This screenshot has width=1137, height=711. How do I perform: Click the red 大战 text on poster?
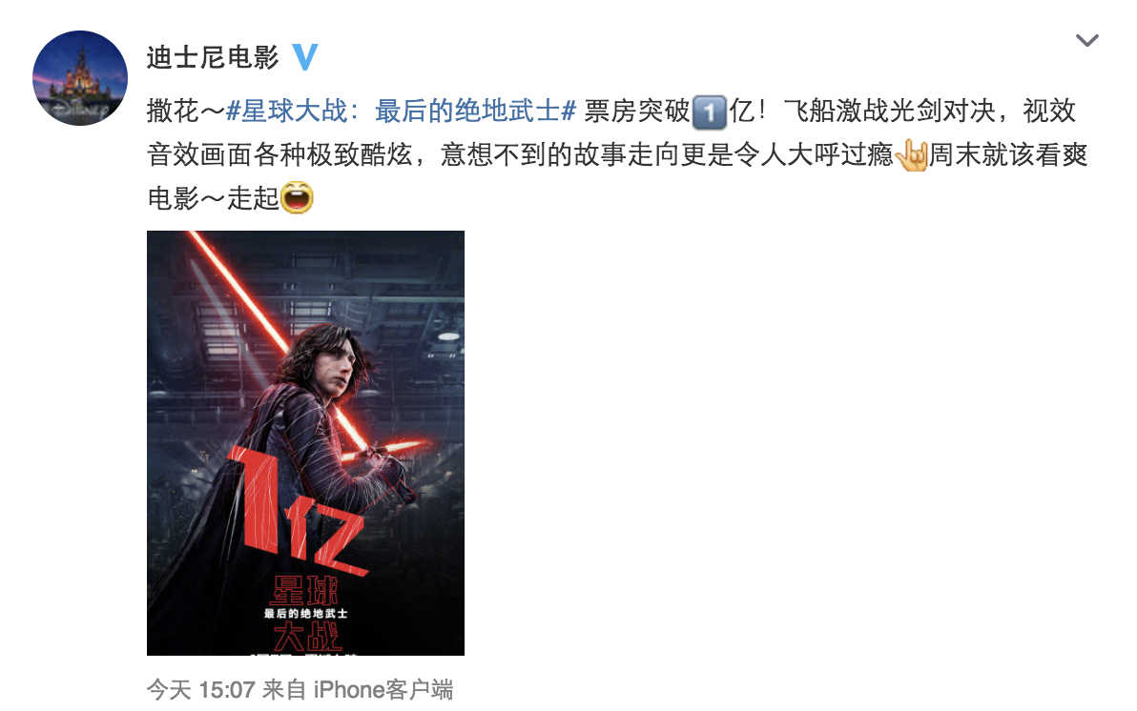click(x=307, y=638)
